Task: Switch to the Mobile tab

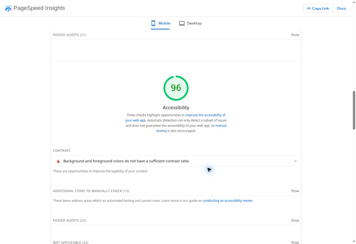Action: (x=160, y=23)
